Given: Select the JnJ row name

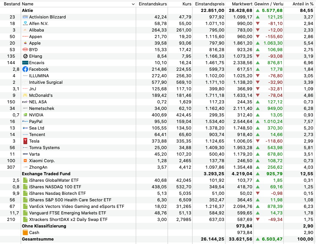Looking at the screenshot, I should [x=33, y=89].
